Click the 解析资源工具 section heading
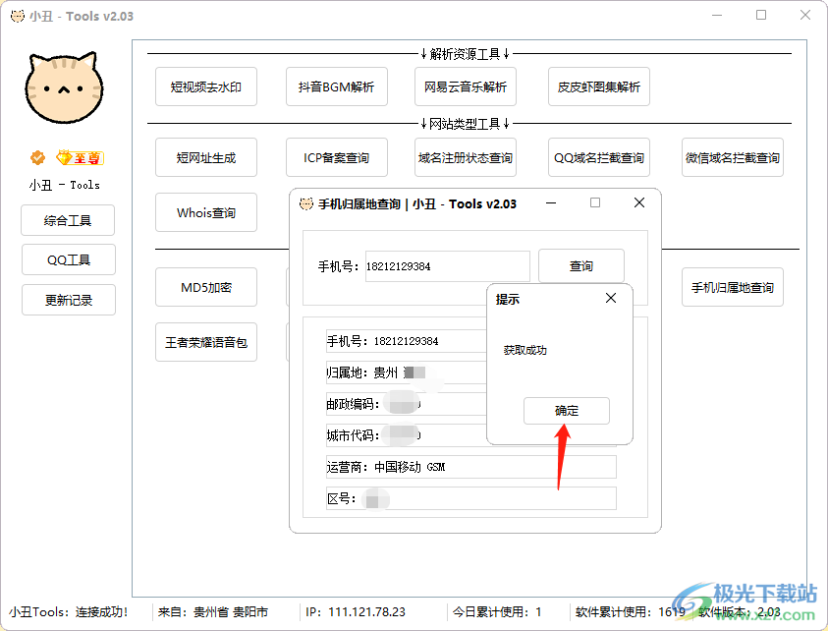Image resolution: width=828 pixels, height=631 pixels. pos(465,54)
